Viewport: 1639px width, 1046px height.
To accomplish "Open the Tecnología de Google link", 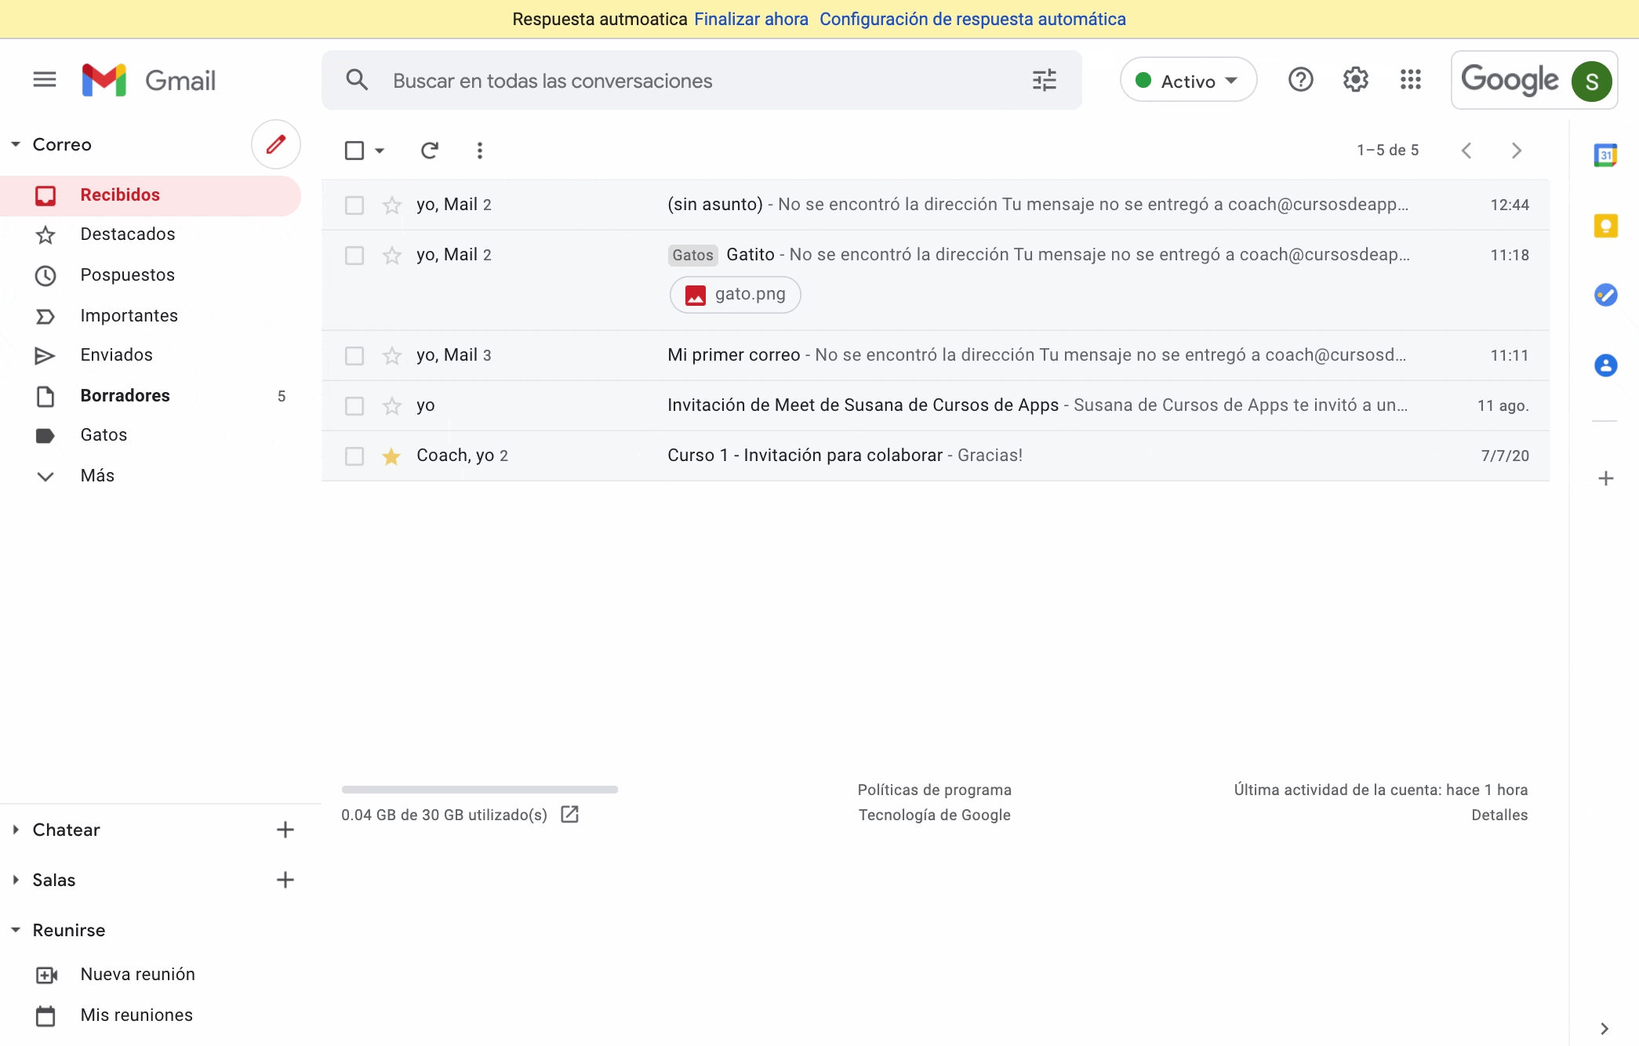I will pos(934,815).
